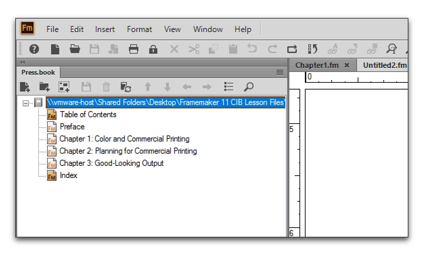
Task: Select the highlighted vmware-host book path
Action: [165, 102]
